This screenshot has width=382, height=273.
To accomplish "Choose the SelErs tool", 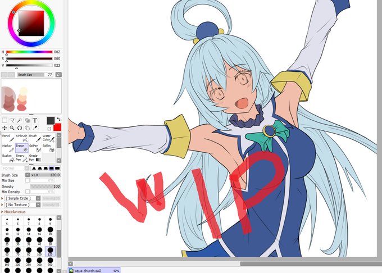I will coord(48,148).
